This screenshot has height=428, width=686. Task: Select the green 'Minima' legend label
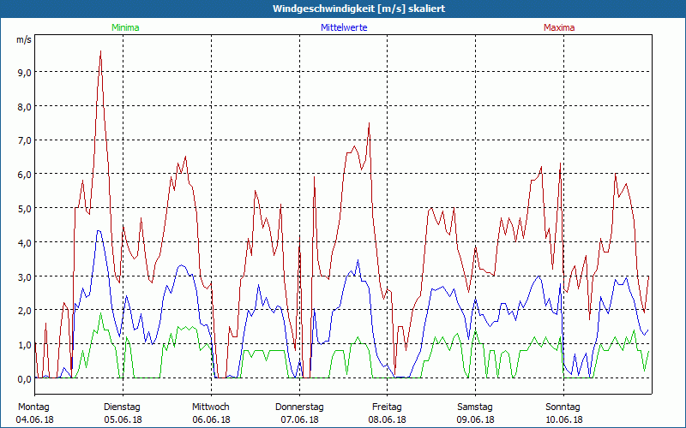click(125, 27)
